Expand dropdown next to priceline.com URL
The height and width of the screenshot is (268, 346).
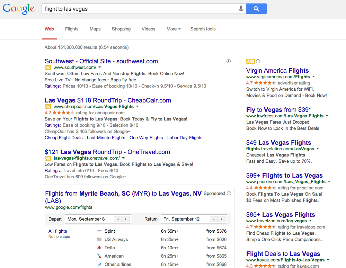(x=329, y=181)
